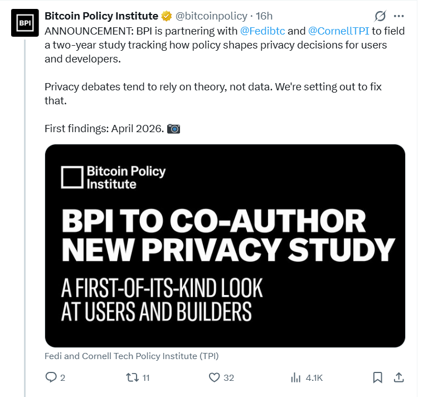Click the 32 likes count
The image size is (428, 397).
click(228, 377)
